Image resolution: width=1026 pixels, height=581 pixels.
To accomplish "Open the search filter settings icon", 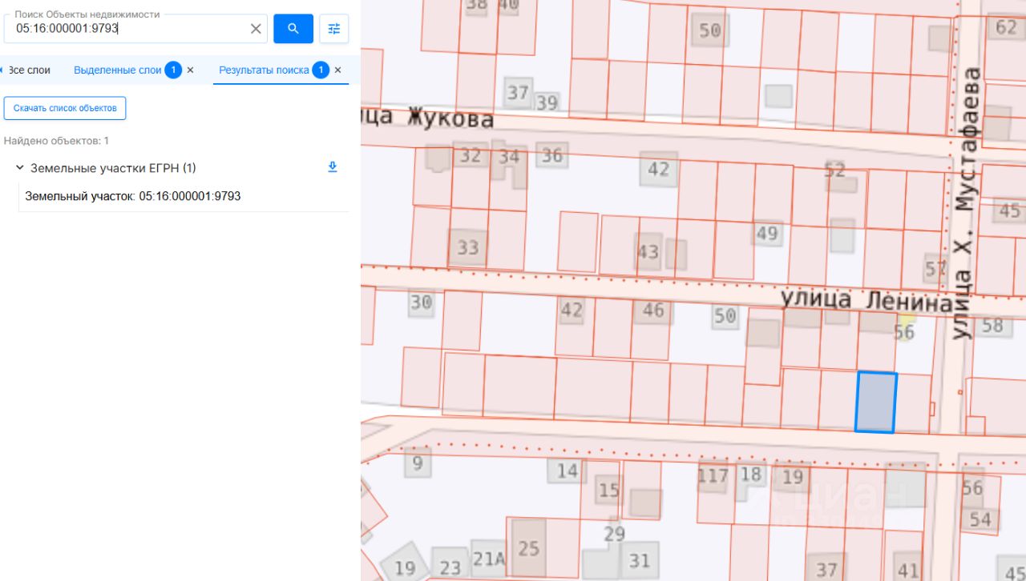I will point(334,29).
